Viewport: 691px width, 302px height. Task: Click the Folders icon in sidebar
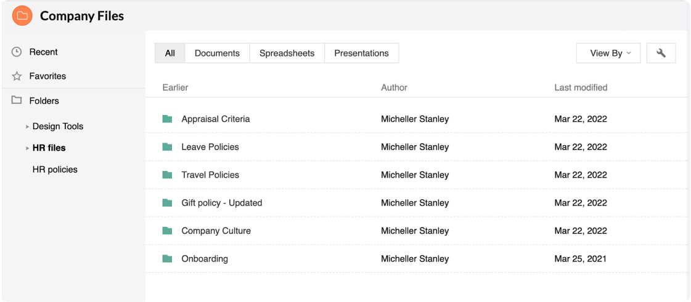tap(17, 100)
